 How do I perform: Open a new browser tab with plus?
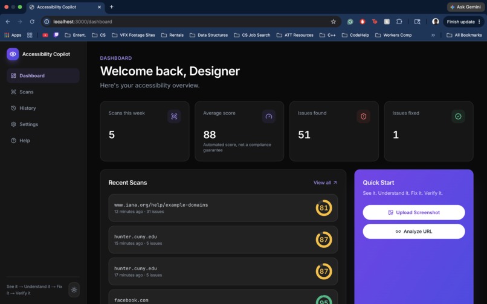tap(112, 7)
